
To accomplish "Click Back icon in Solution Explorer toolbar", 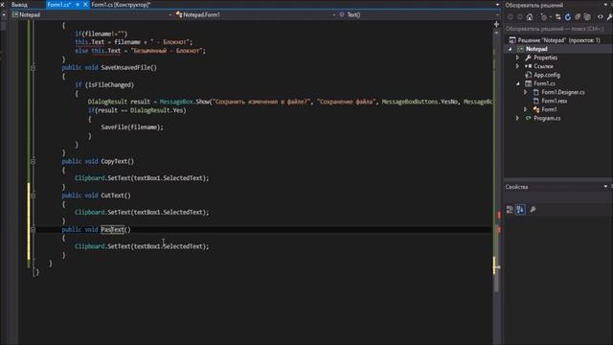I will click(511, 17).
